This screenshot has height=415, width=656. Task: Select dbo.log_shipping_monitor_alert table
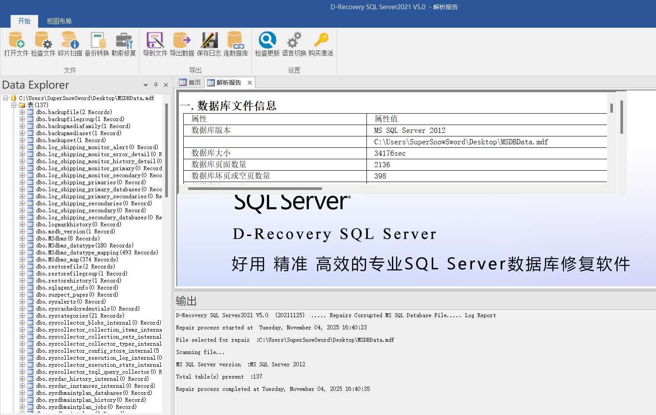point(97,147)
